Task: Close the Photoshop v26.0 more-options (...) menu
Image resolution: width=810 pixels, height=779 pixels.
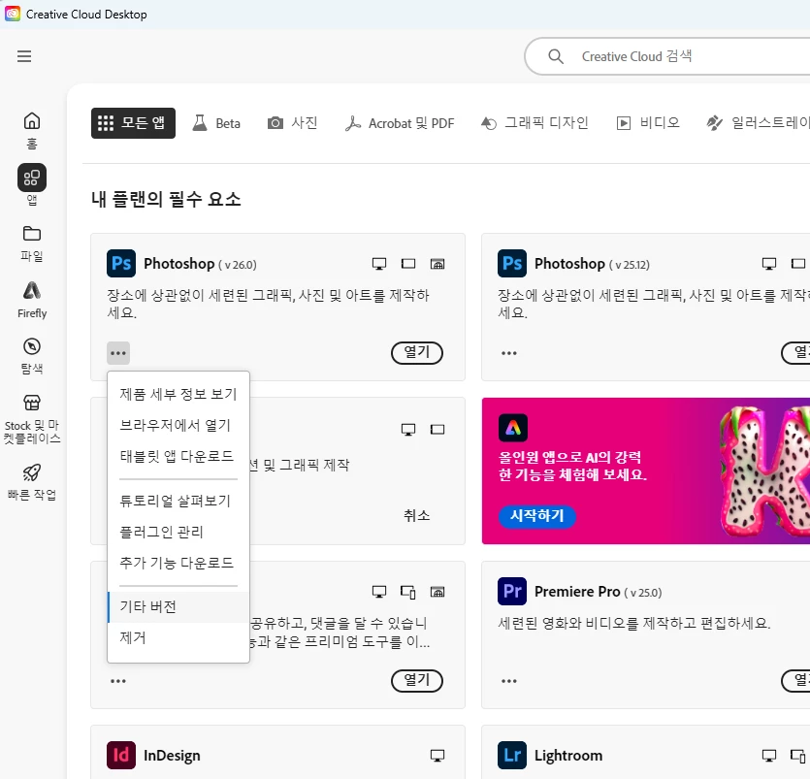Action: click(x=118, y=353)
